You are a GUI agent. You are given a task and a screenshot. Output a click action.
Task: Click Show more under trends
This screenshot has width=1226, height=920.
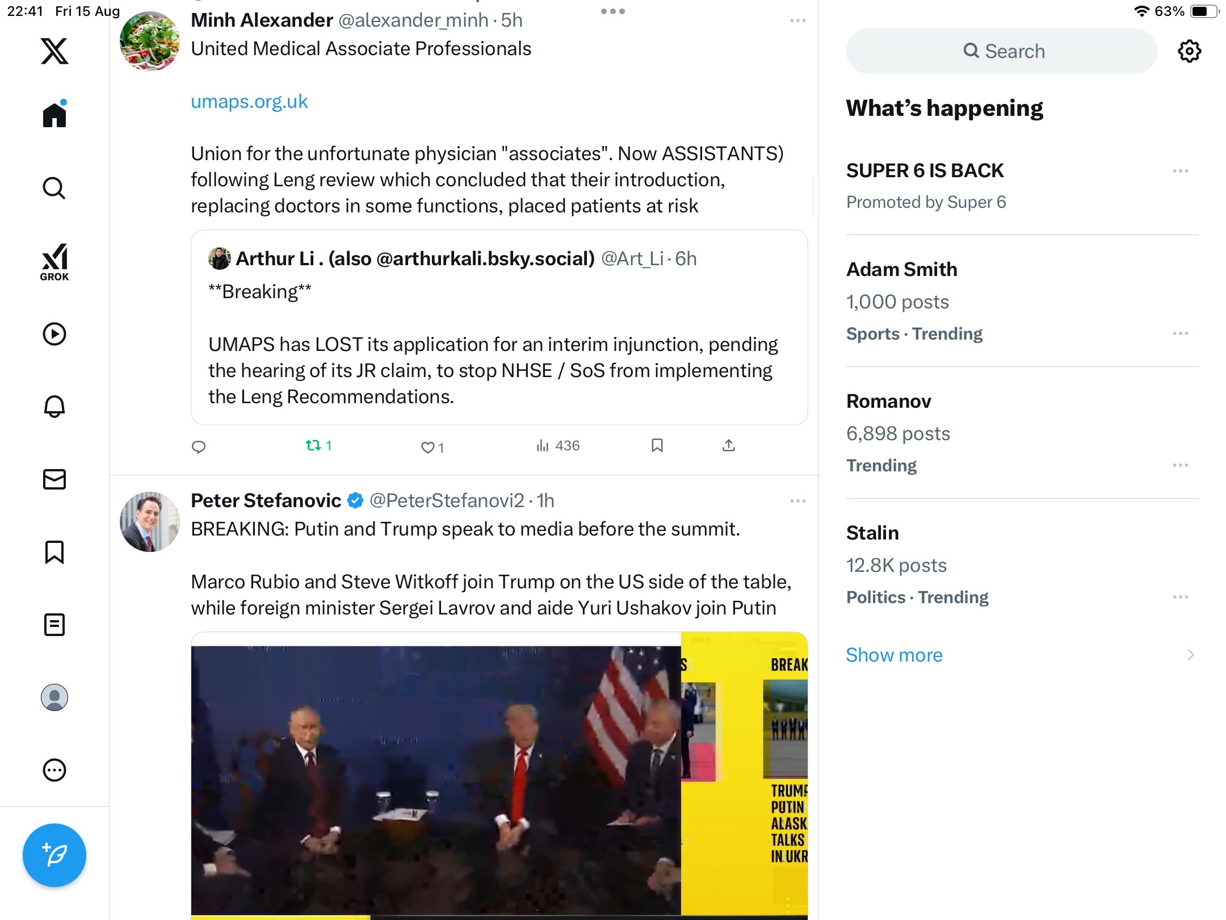coord(894,655)
